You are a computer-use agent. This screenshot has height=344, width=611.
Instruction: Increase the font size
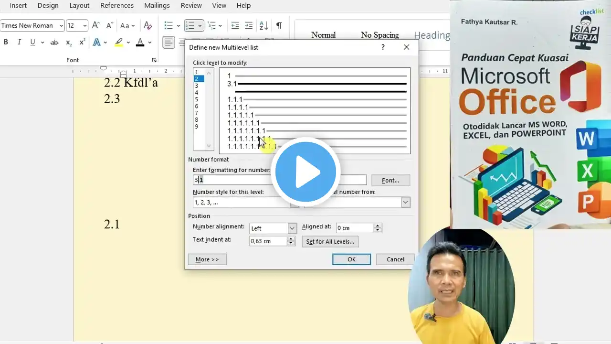(x=96, y=25)
